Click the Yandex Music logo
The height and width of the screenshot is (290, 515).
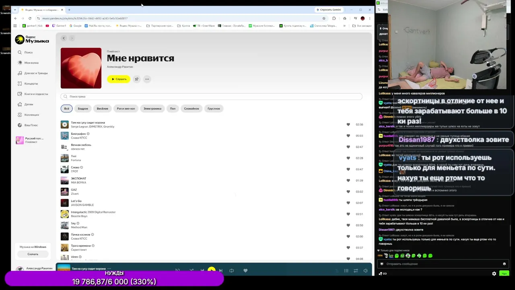(32, 39)
